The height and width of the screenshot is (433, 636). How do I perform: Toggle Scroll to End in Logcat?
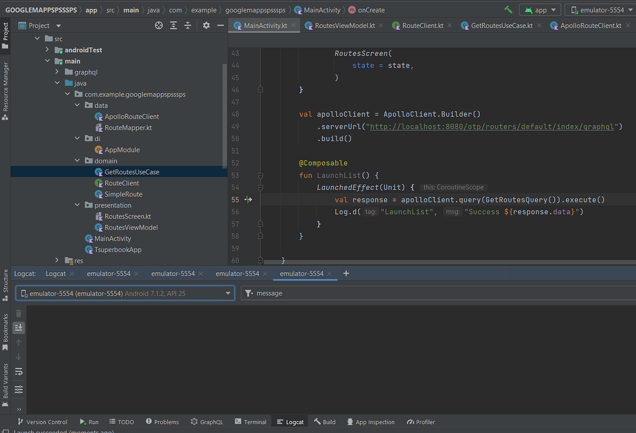pyautogui.click(x=19, y=327)
